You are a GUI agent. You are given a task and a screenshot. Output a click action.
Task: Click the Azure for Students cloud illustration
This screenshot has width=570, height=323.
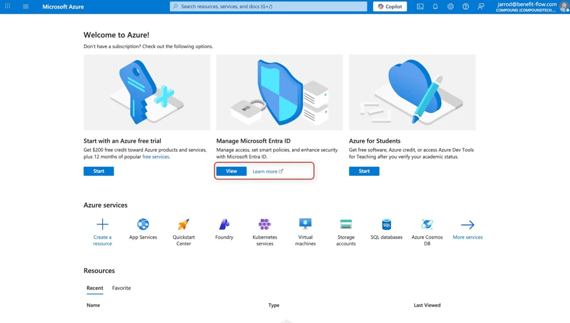[412, 92]
